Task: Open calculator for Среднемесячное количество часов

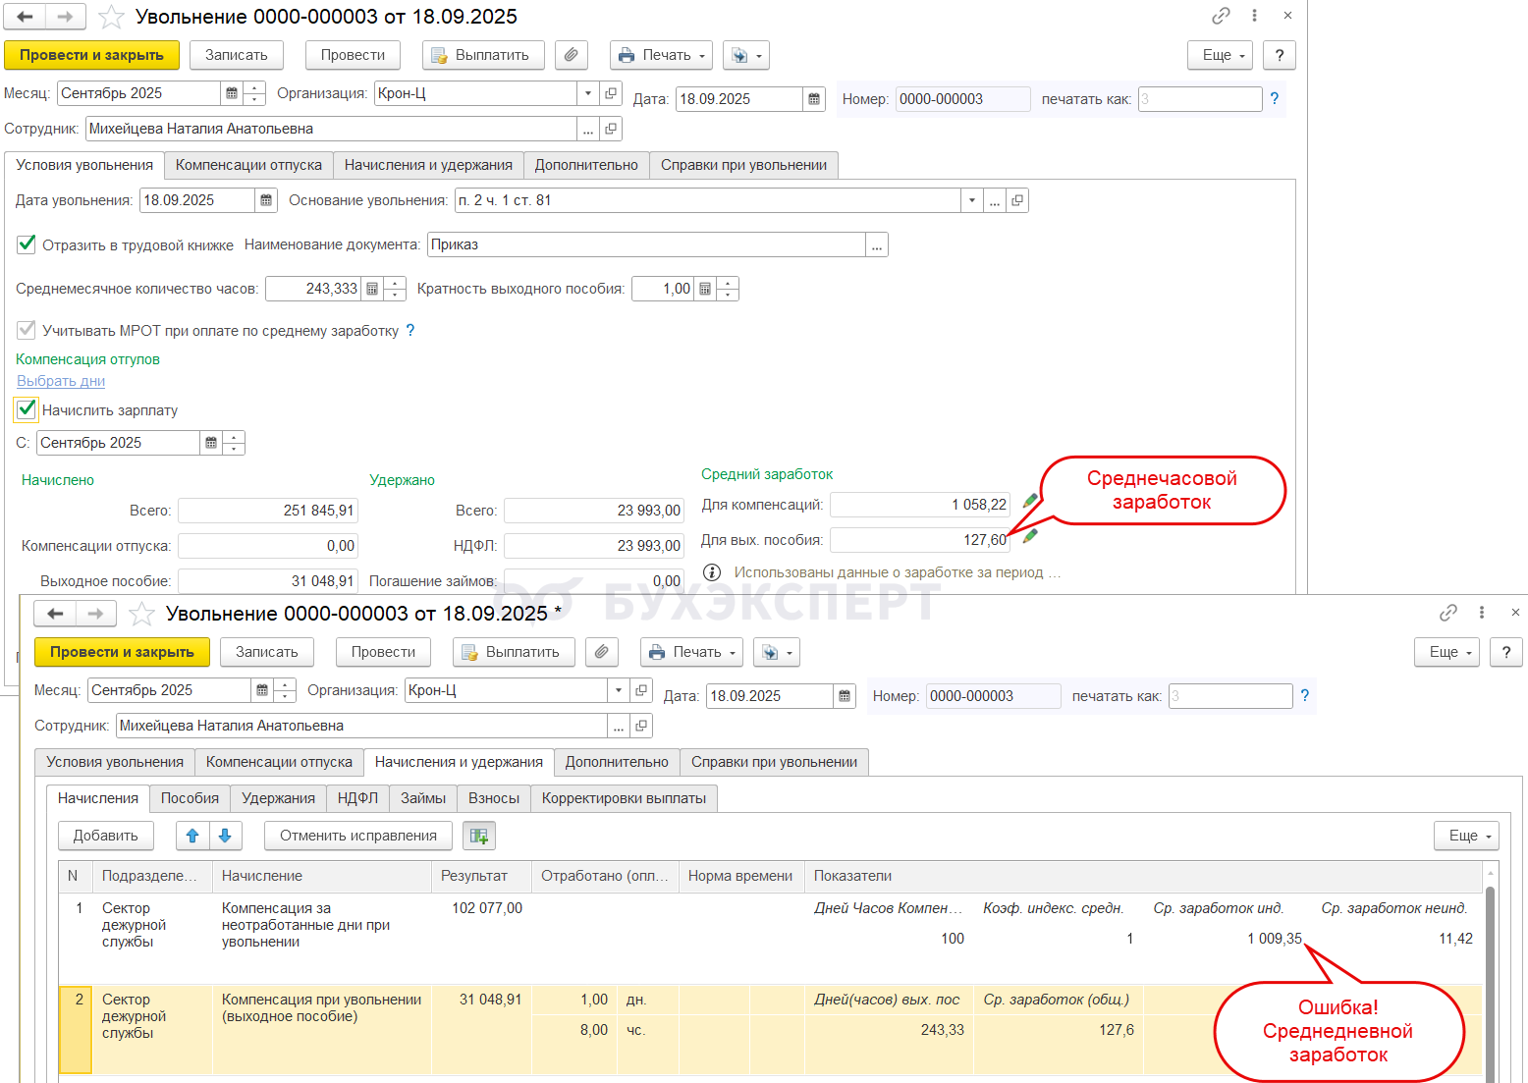Action: pos(372,289)
